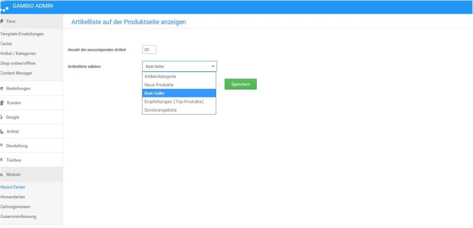473x228 pixels.
Task: Collapse the Module menu section
Action: tap(31, 174)
